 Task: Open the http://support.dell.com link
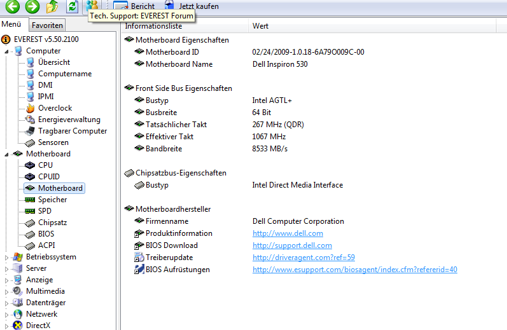pyautogui.click(x=292, y=245)
